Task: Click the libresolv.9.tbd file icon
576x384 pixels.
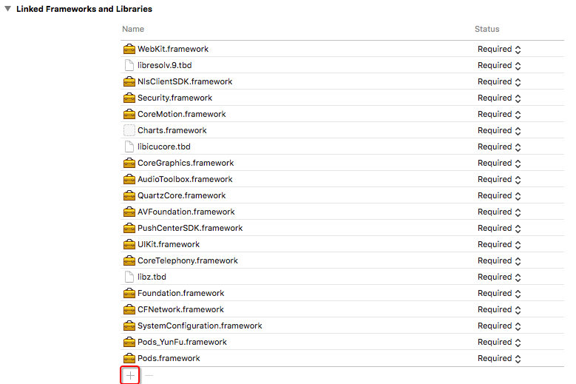Action: tap(129, 65)
